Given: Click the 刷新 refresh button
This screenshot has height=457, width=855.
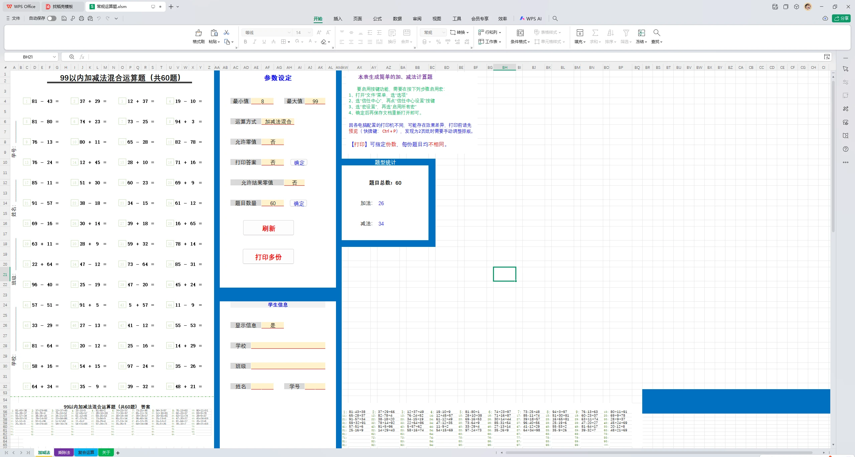Looking at the screenshot, I should point(268,228).
